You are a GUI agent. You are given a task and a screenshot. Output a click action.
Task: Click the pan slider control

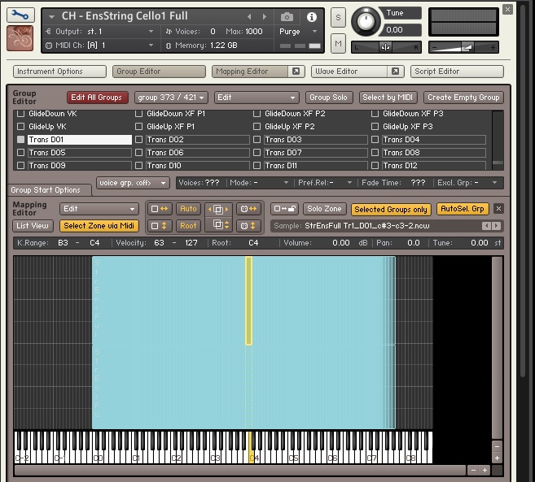386,47
